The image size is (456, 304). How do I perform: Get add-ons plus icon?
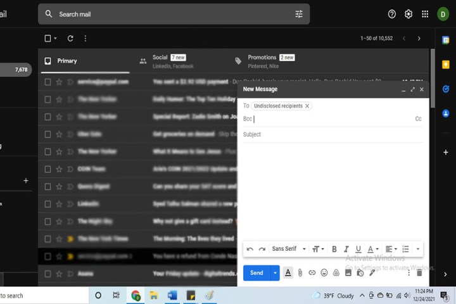(x=445, y=152)
